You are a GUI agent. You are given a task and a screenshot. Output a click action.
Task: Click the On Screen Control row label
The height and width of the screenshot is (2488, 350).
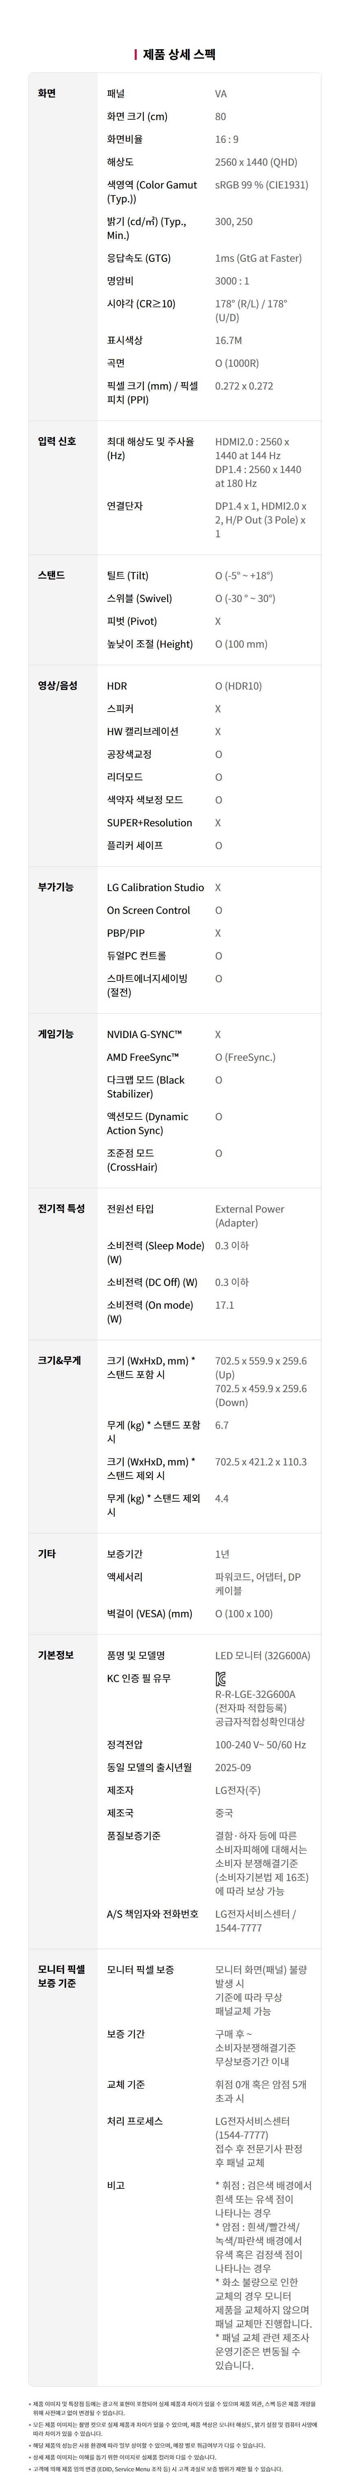pos(148,910)
